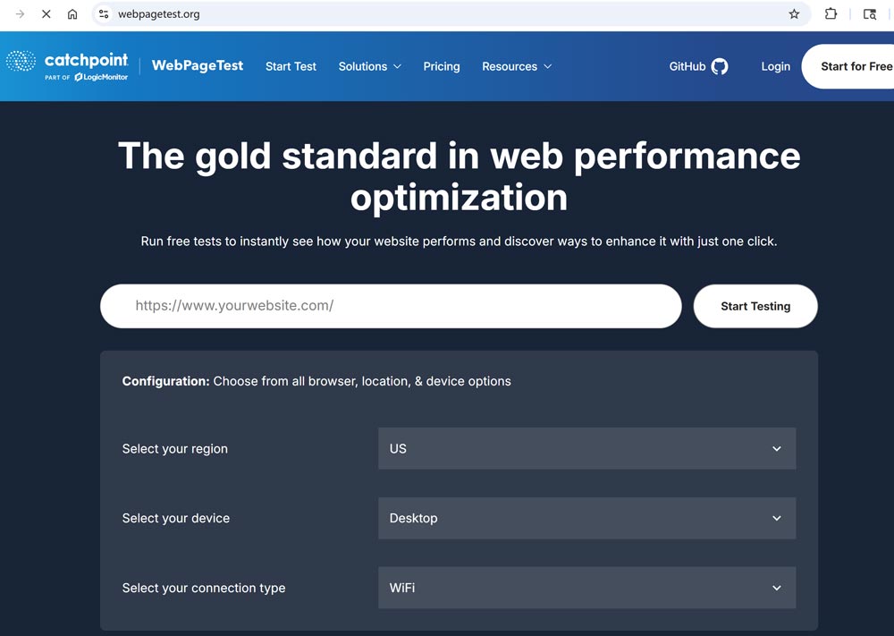The height and width of the screenshot is (636, 894).
Task: Open the connection type WiFi dropdown
Action: [x=586, y=588]
